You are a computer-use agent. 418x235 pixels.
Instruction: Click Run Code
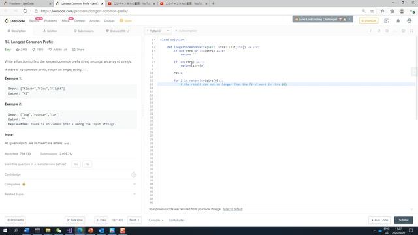click(379, 220)
